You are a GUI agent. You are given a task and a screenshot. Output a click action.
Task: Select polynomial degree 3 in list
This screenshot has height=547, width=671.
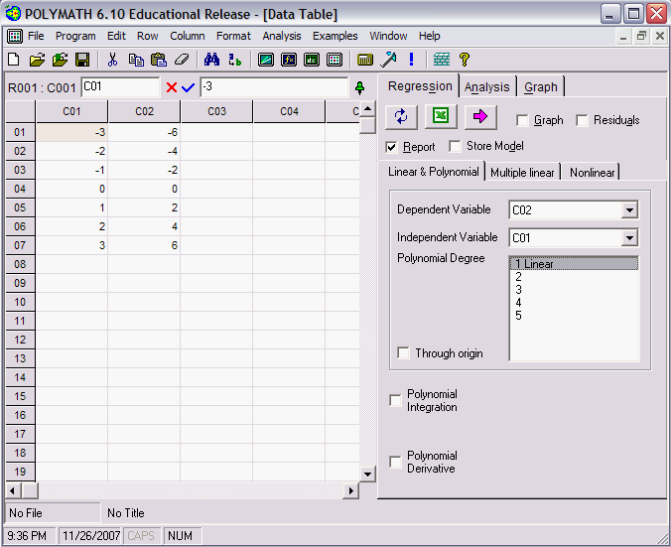click(x=519, y=290)
